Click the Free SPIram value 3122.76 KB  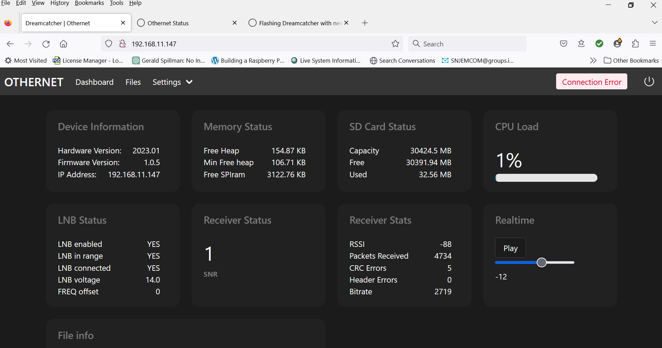286,175
